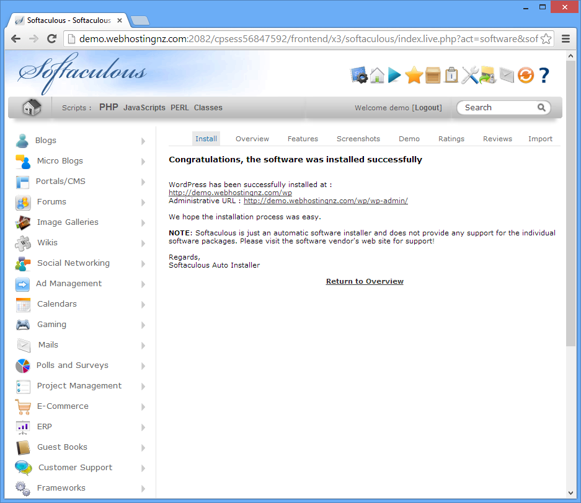Click the Logout link
The image size is (581, 503).
pos(428,108)
